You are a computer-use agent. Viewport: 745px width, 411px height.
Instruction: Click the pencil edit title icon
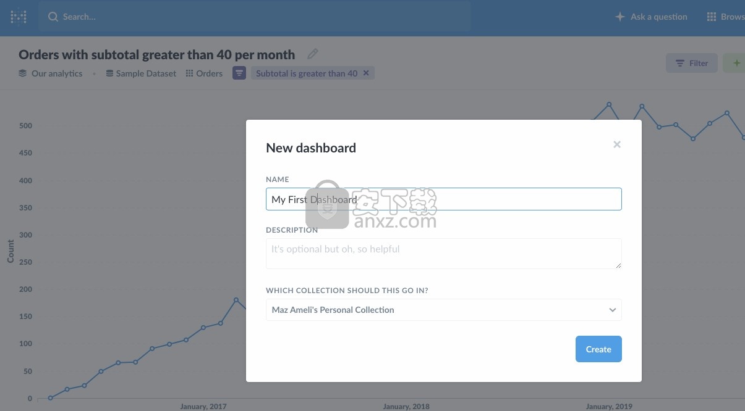click(x=313, y=54)
